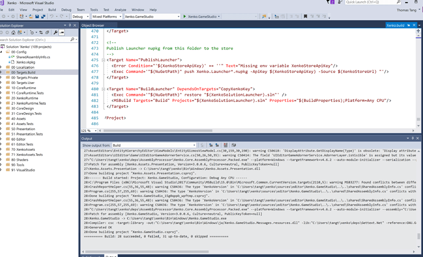The image size is (423, 257).
Task: Click Go to Next Message icon in Output
Action: pyautogui.click(x=217, y=145)
